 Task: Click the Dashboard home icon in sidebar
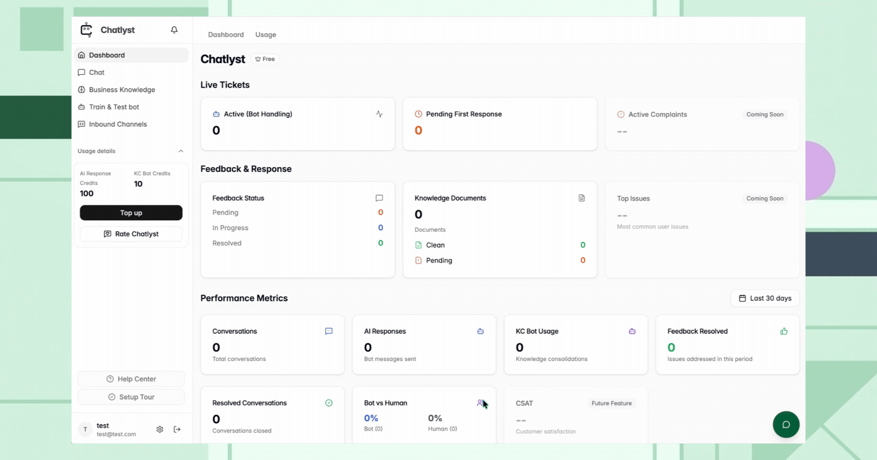tap(81, 55)
